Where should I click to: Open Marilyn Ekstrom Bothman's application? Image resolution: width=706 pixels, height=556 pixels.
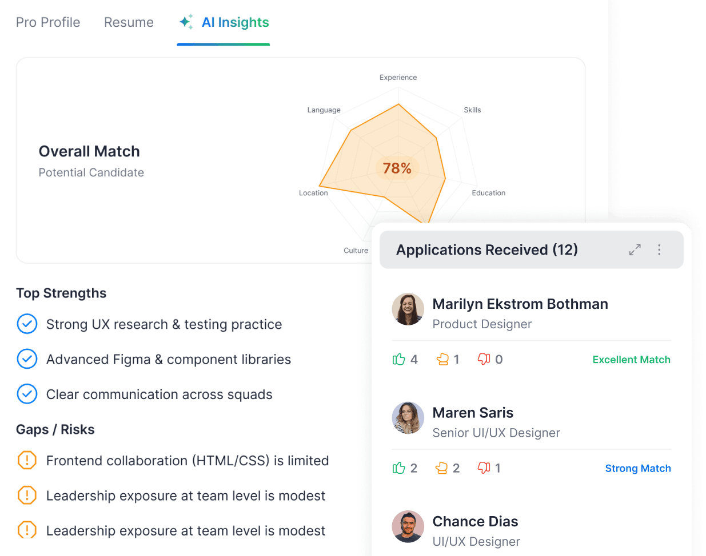520,304
